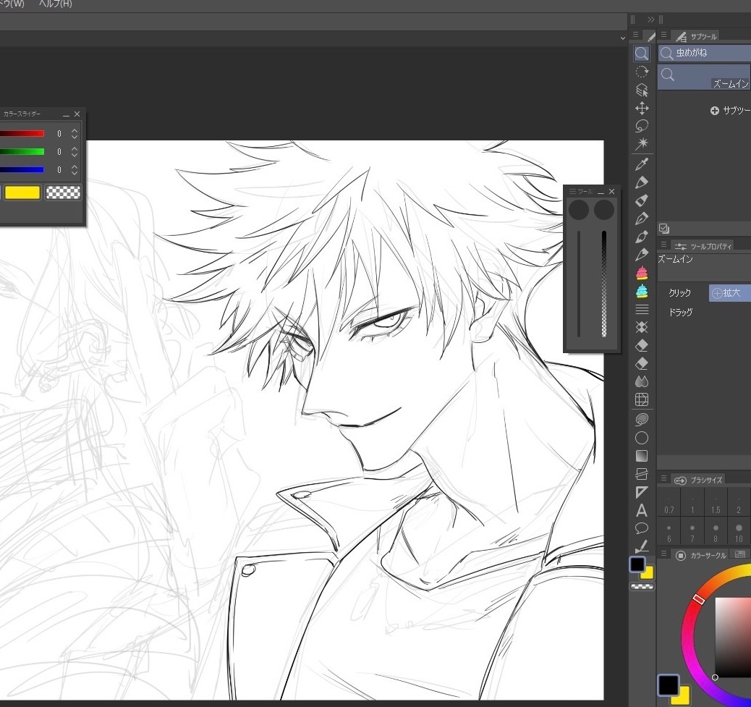Select the Move layer tool
Screen dimensions: 751x707
(642, 109)
